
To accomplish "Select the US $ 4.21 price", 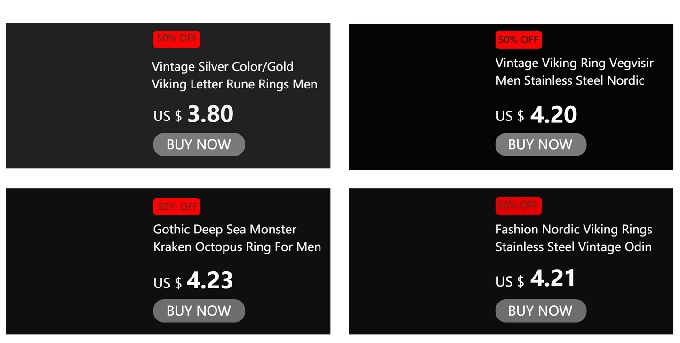I will point(536,279).
